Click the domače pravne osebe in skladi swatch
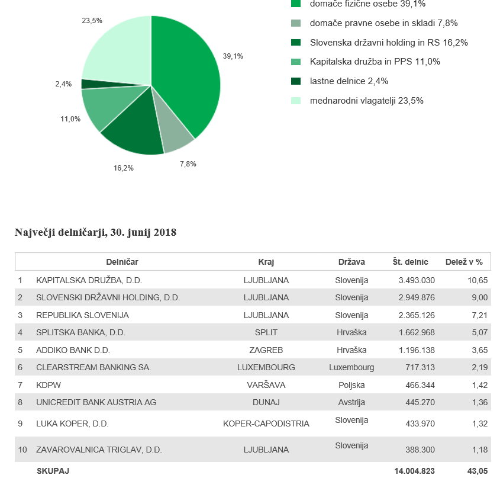This screenshot has width=500, height=478. [x=296, y=23]
